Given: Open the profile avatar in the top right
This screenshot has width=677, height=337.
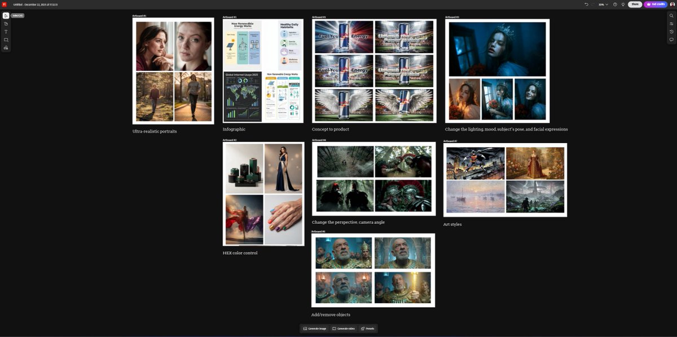Looking at the screenshot, I should (672, 4).
